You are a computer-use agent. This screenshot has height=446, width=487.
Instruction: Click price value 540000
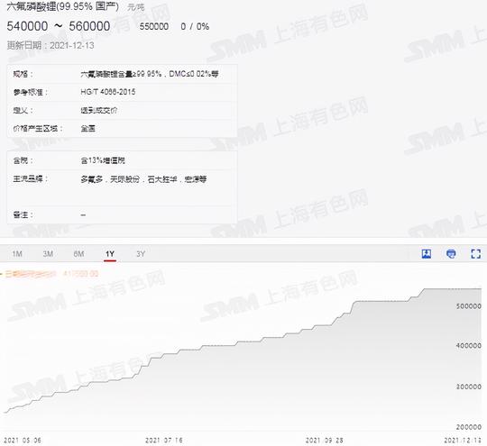point(27,26)
